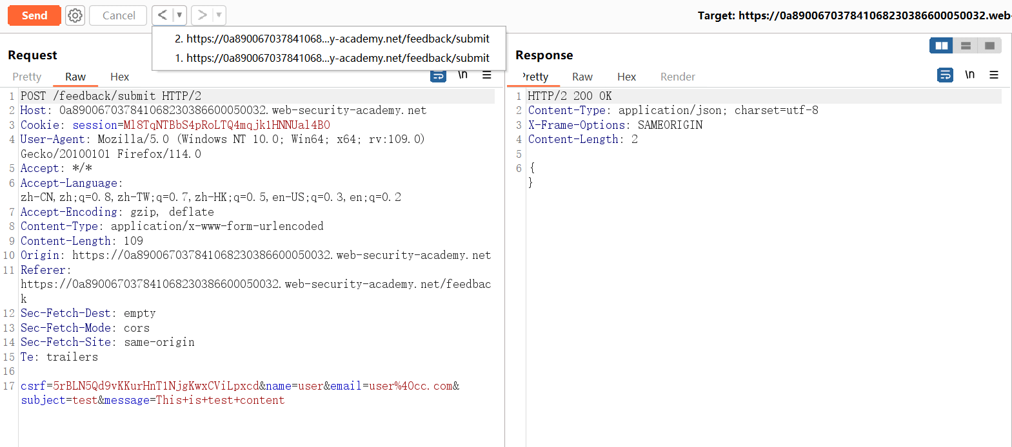
Task: Toggle non-printable \n characters in Request
Action: (462, 75)
